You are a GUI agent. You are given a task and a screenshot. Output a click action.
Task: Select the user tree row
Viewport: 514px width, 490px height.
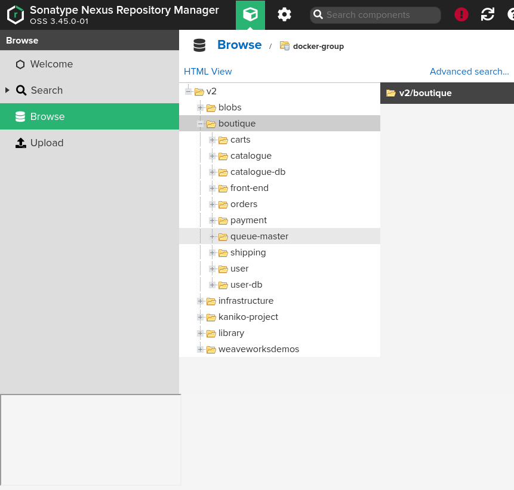pyautogui.click(x=279, y=269)
